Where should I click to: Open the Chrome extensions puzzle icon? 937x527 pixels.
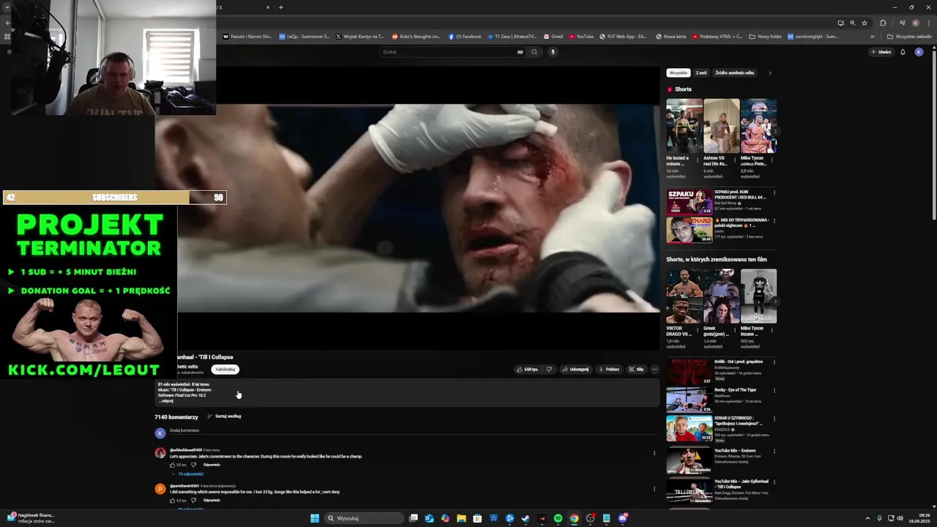click(x=883, y=23)
